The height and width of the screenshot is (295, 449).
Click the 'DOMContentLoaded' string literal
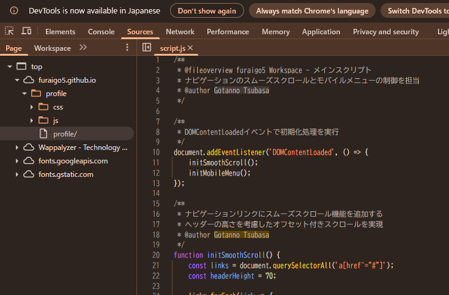pos(302,152)
